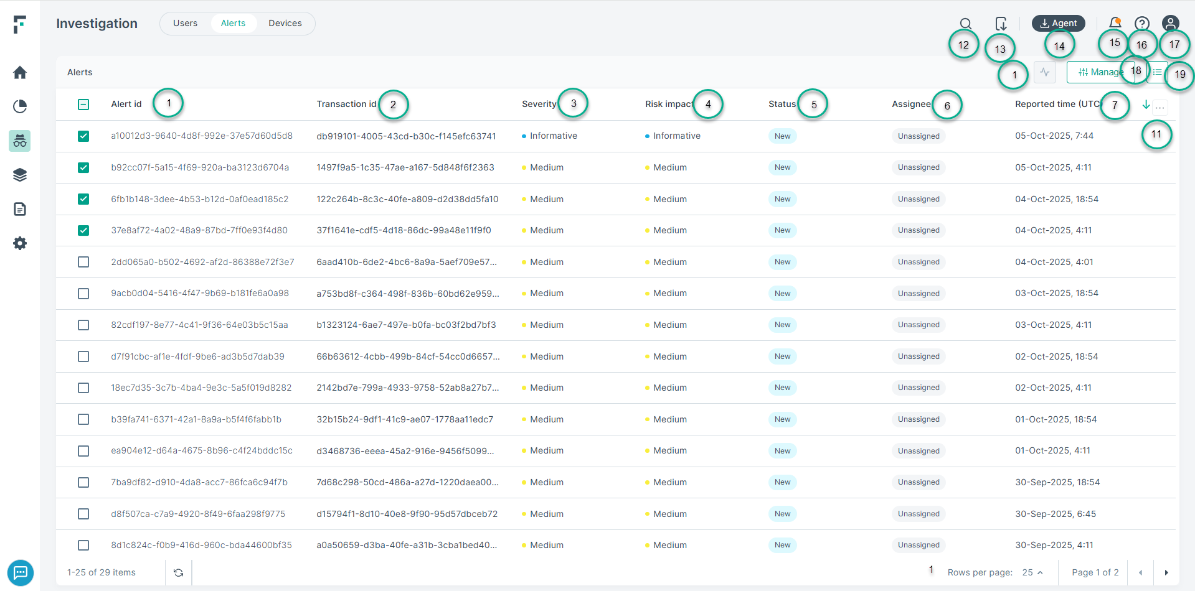This screenshot has width=1195, height=591.
Task: Open the stacked layers sidebar icon
Action: (20, 175)
